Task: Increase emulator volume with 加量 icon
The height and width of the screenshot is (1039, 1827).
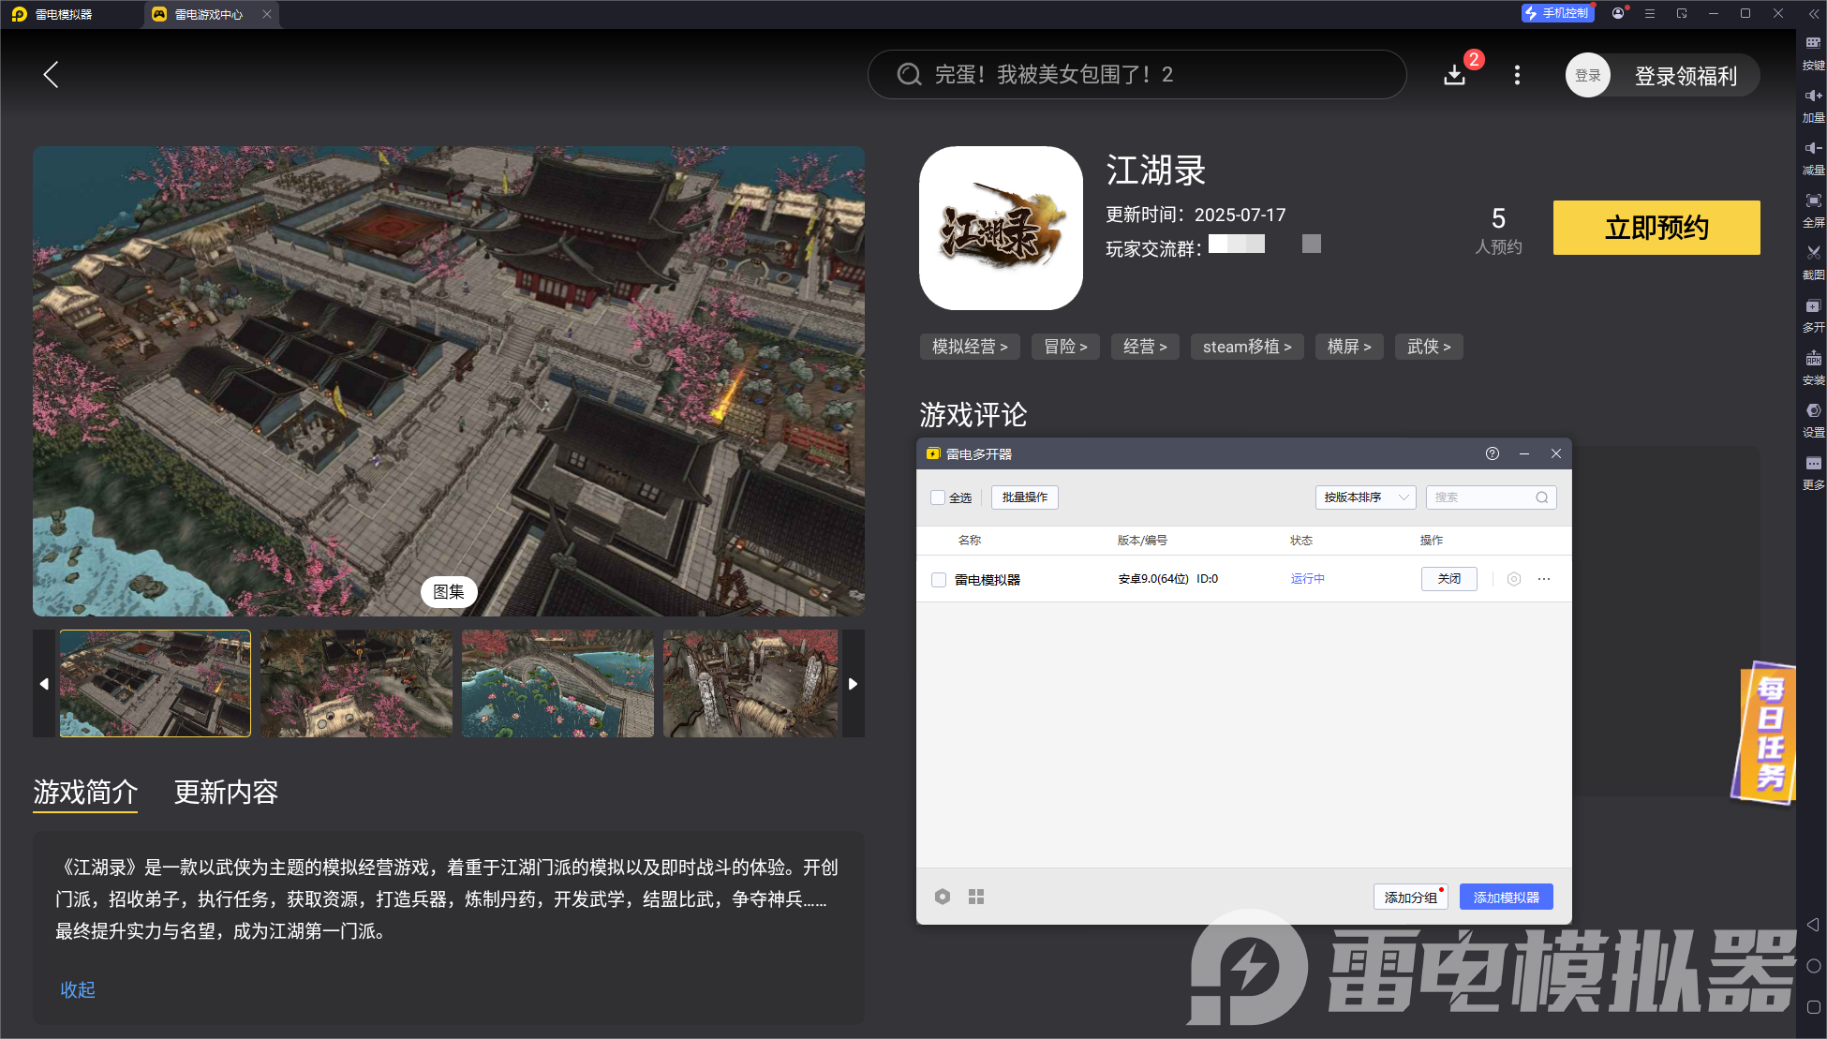Action: pos(1812,103)
